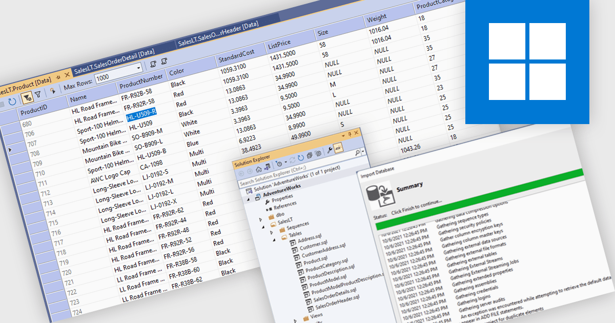This screenshot has width=615, height=323.
Task: Click the Windows logo tile
Action: (x=527, y=62)
